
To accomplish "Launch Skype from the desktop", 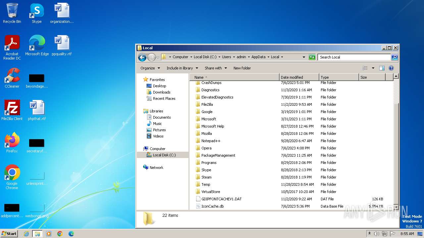I will [x=36, y=13].
